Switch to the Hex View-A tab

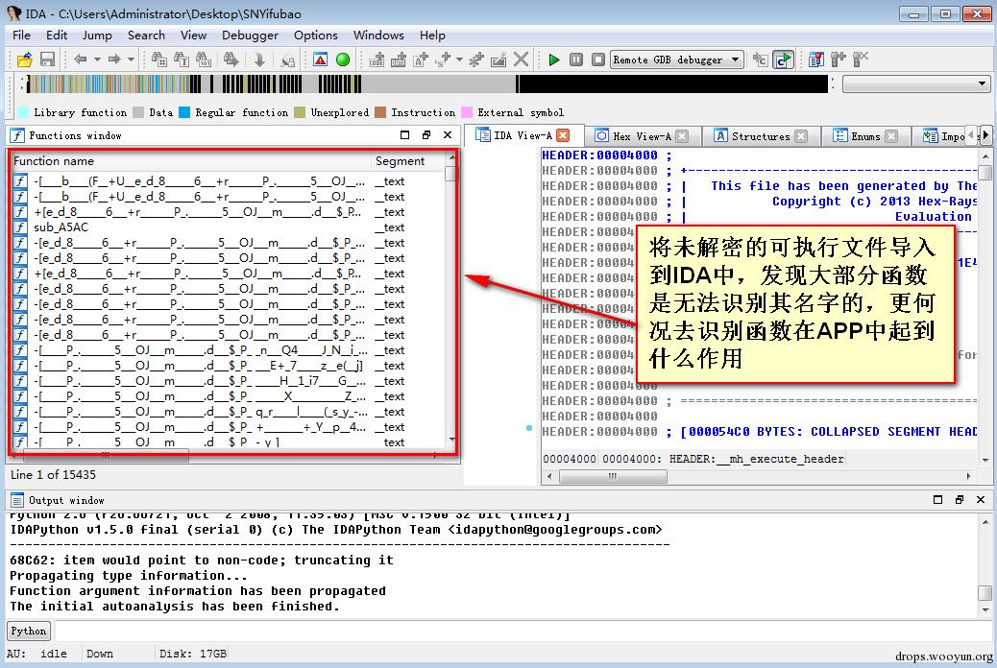(641, 136)
